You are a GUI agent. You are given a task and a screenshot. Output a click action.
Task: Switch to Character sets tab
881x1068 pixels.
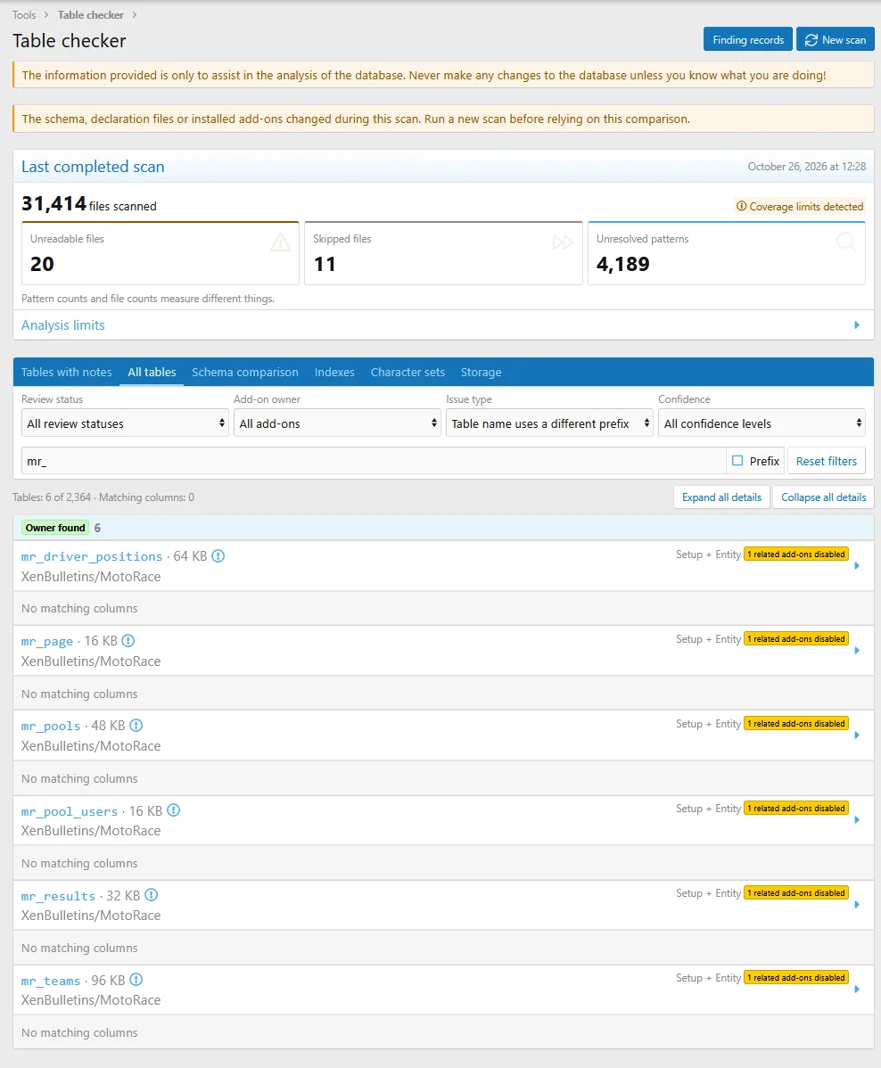coord(408,372)
